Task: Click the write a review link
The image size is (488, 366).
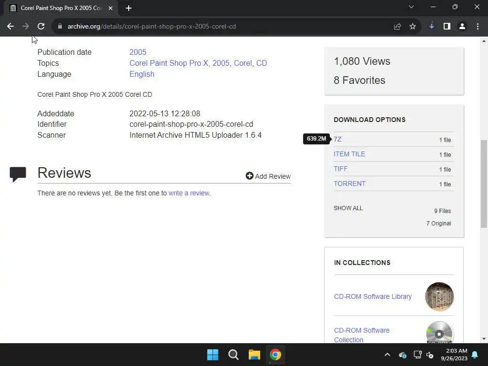Action: point(189,193)
